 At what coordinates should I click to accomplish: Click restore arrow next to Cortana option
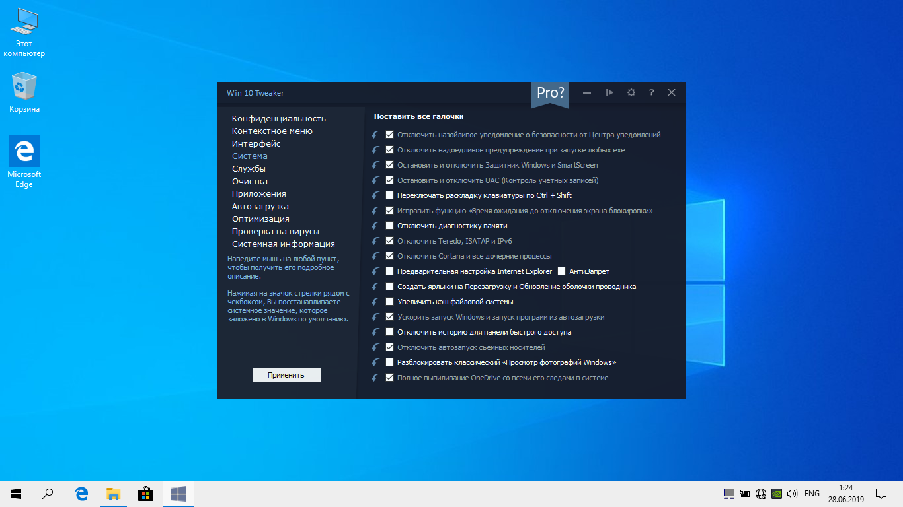pyautogui.click(x=375, y=256)
